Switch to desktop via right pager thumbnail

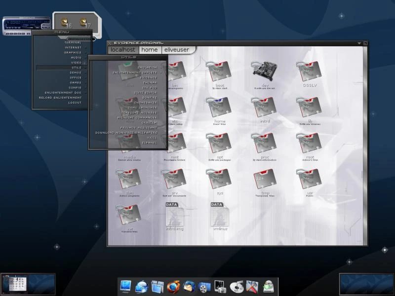click(x=366, y=284)
